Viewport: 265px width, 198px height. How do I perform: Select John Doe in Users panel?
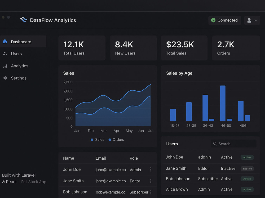pos(174,157)
